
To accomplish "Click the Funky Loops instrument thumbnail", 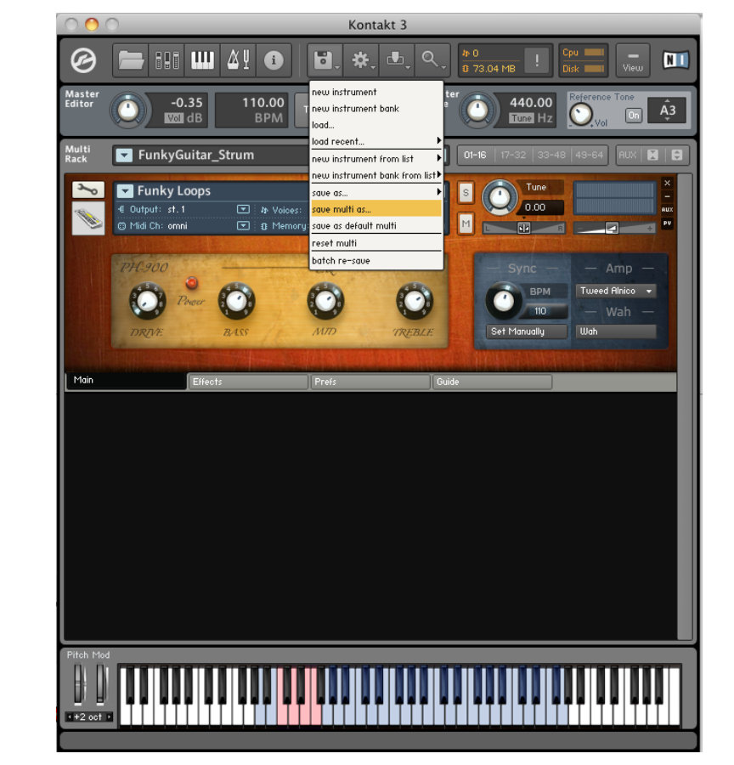I will pos(88,218).
